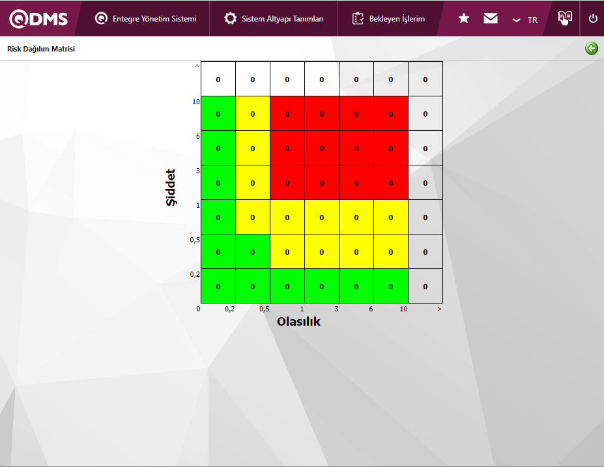The image size is (604, 467).
Task: Click the Q icon beside Entegre Yönetim Sistemi
Action: (101, 18)
